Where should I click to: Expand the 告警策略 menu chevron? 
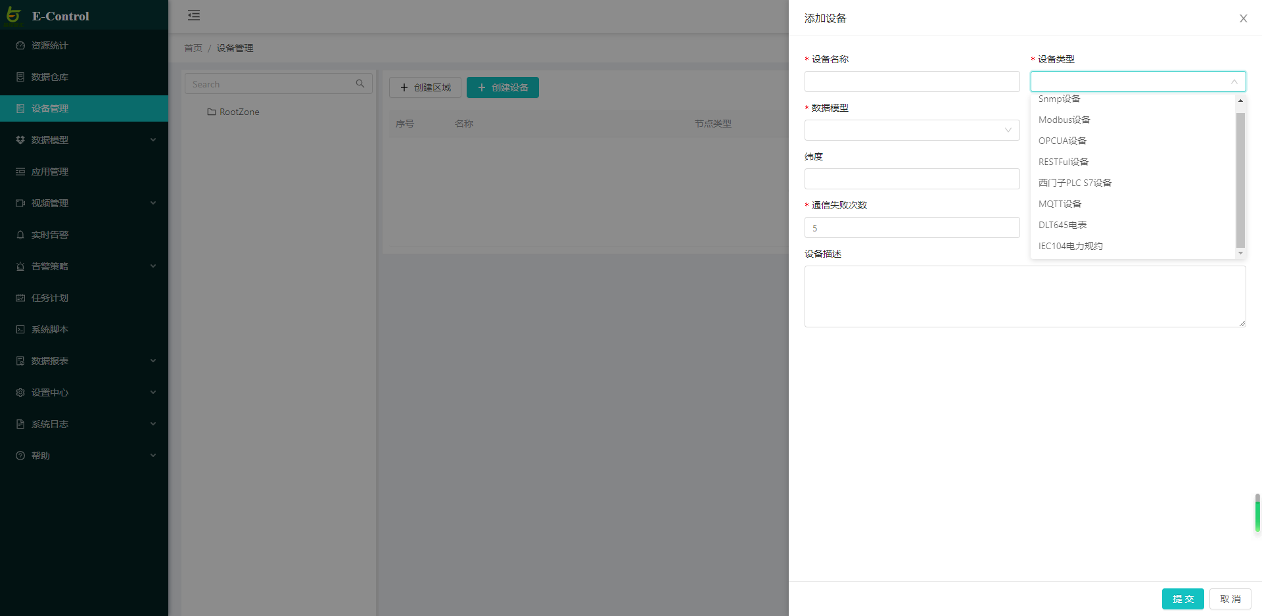(x=153, y=266)
